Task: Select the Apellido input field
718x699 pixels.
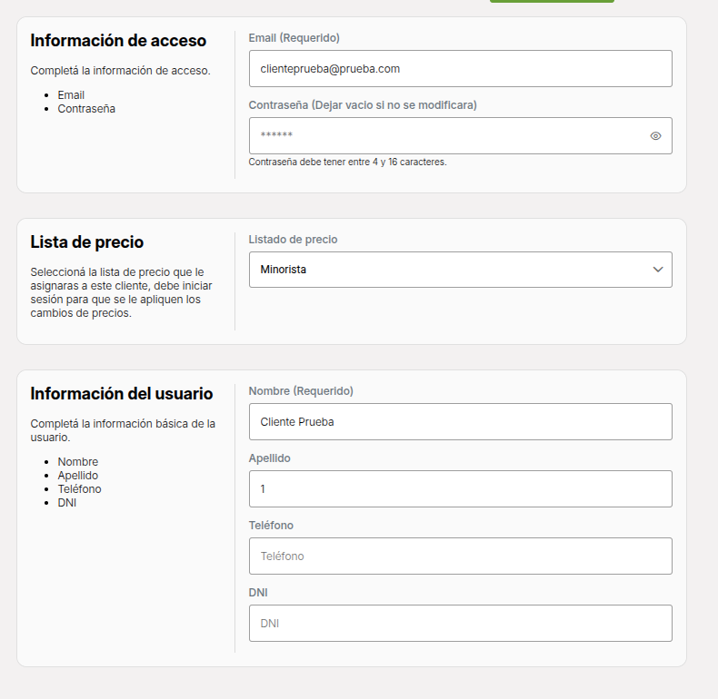Action: 460,489
